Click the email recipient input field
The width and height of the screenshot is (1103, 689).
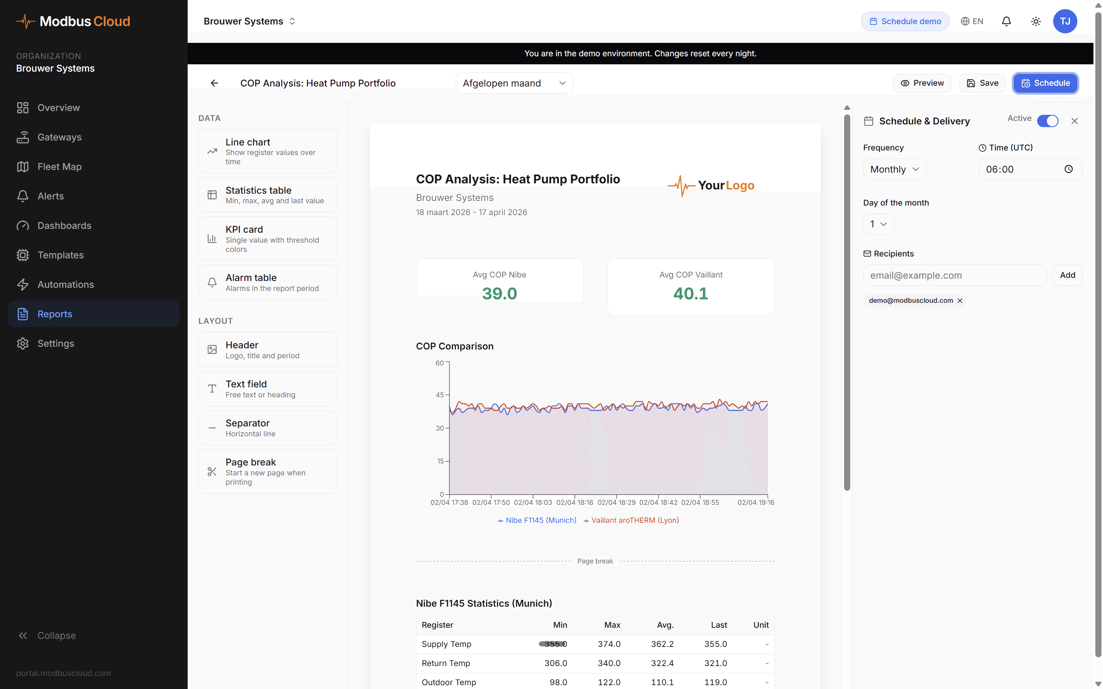954,275
